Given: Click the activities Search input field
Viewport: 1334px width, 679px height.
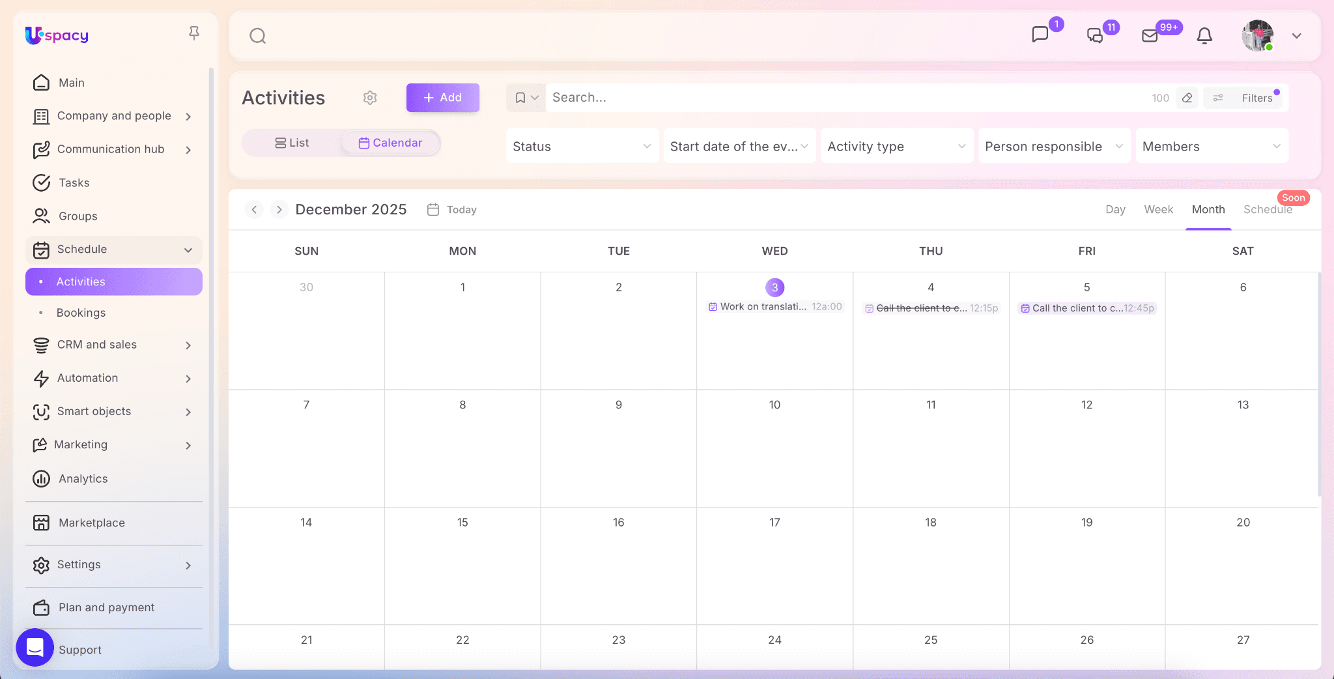Looking at the screenshot, I should point(847,98).
